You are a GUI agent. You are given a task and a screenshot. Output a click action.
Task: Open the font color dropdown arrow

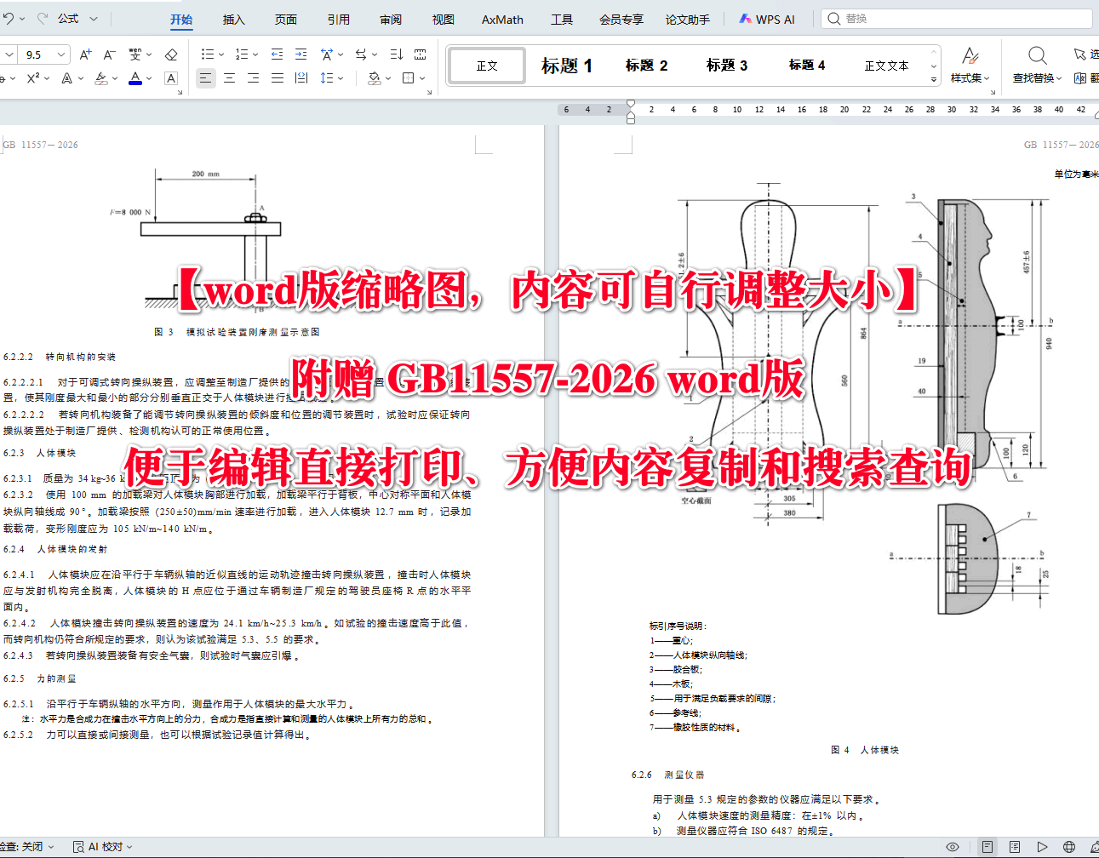pos(149,78)
